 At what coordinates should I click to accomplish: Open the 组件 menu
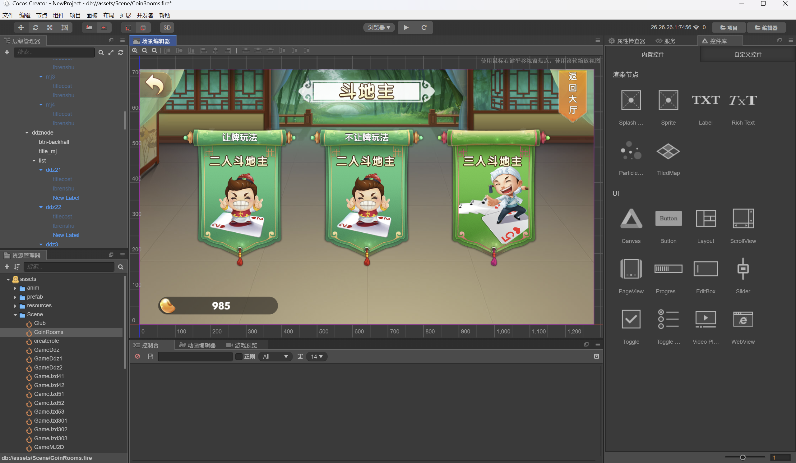coord(58,15)
